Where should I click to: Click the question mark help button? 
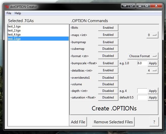pyautogui.click(x=154, y=122)
